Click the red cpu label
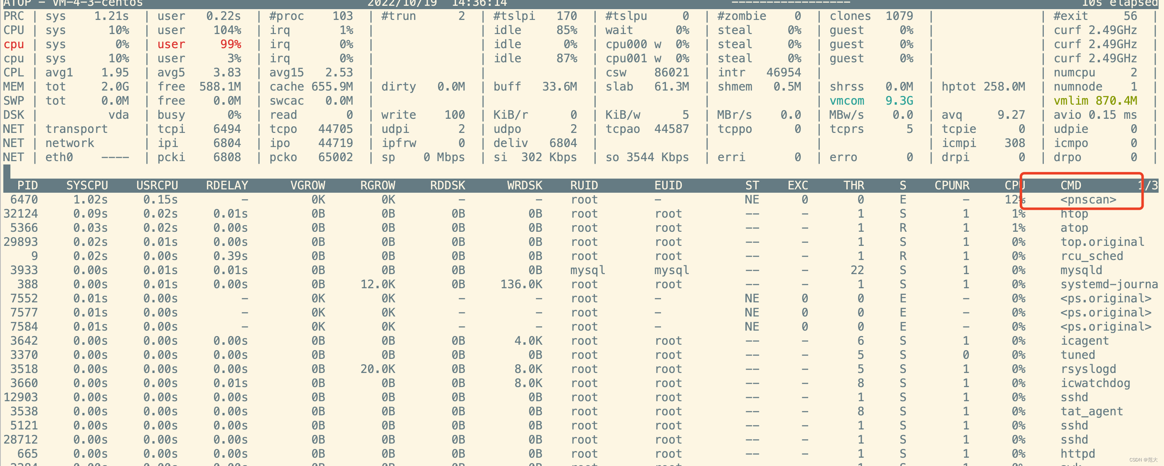 pyautogui.click(x=14, y=44)
